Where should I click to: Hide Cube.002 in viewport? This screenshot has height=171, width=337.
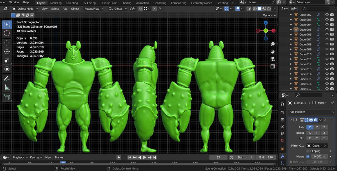pyautogui.click(x=327, y=15)
